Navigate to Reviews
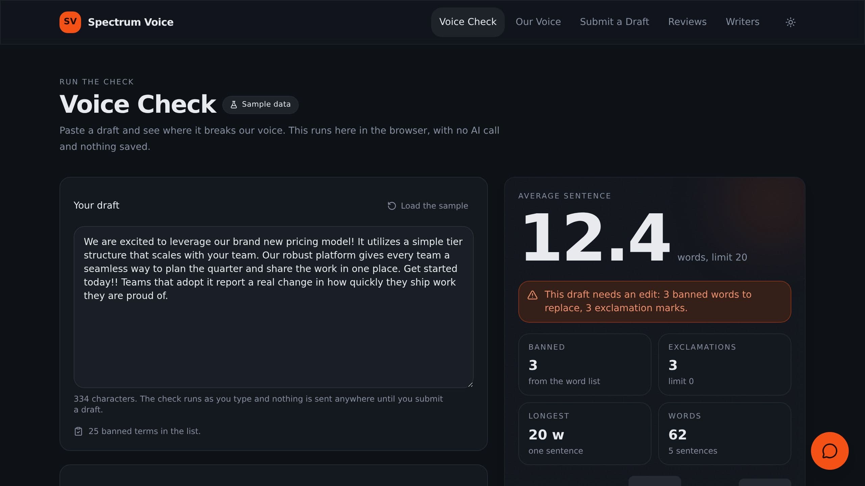 click(687, 22)
